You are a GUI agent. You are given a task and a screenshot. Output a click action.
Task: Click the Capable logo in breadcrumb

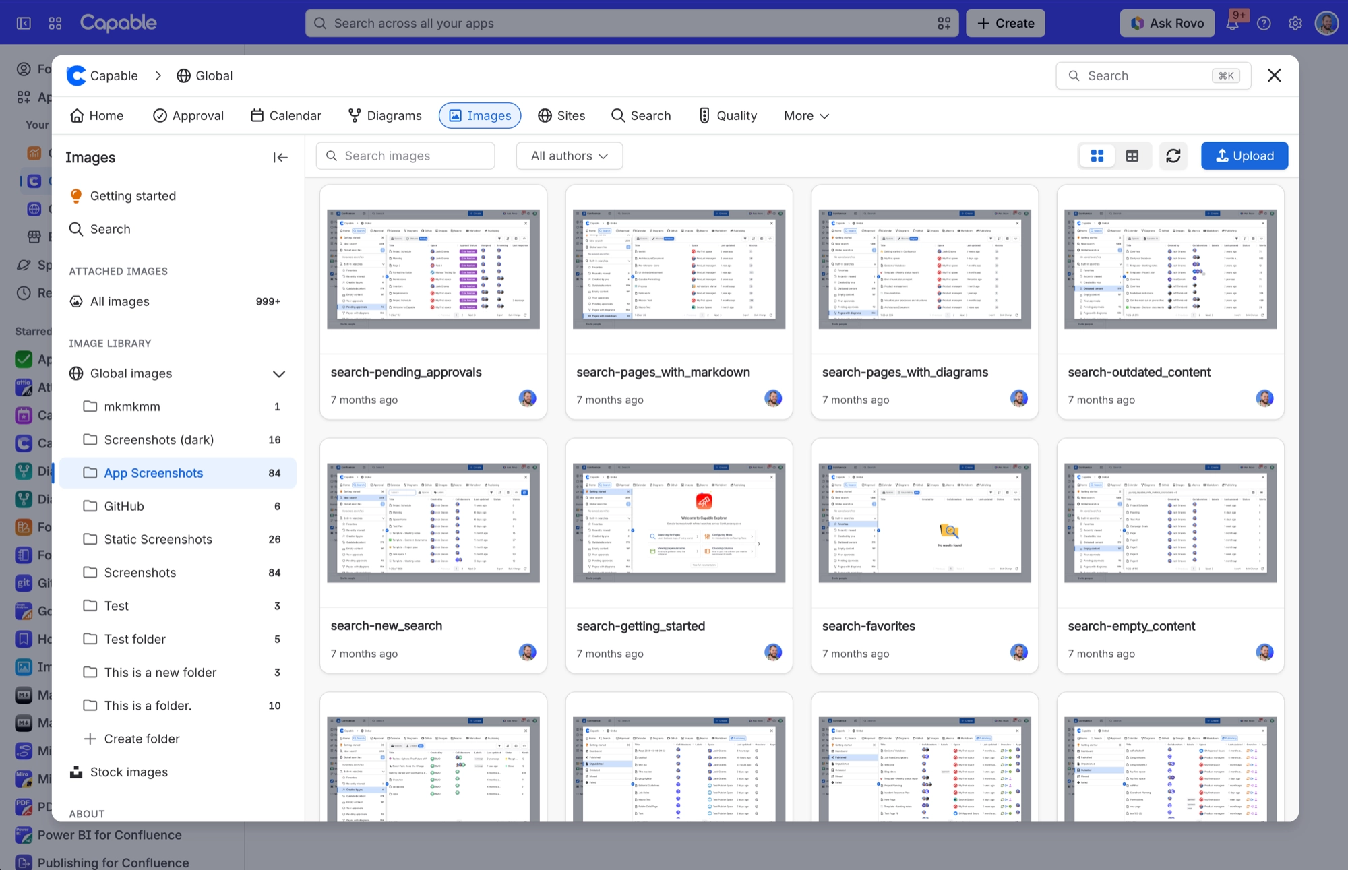[x=76, y=75]
